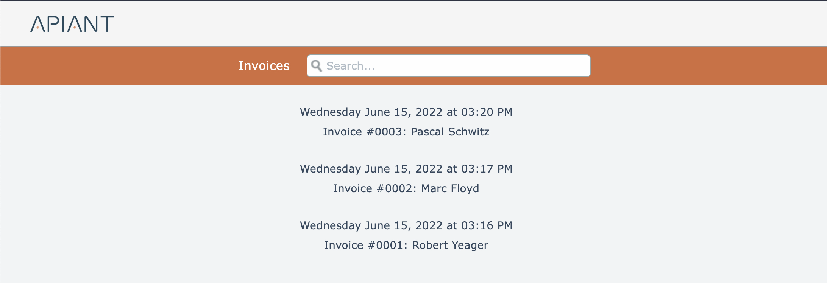Click the name Pascal Schwitz
Viewport: 827px width, 283px height.
[450, 132]
